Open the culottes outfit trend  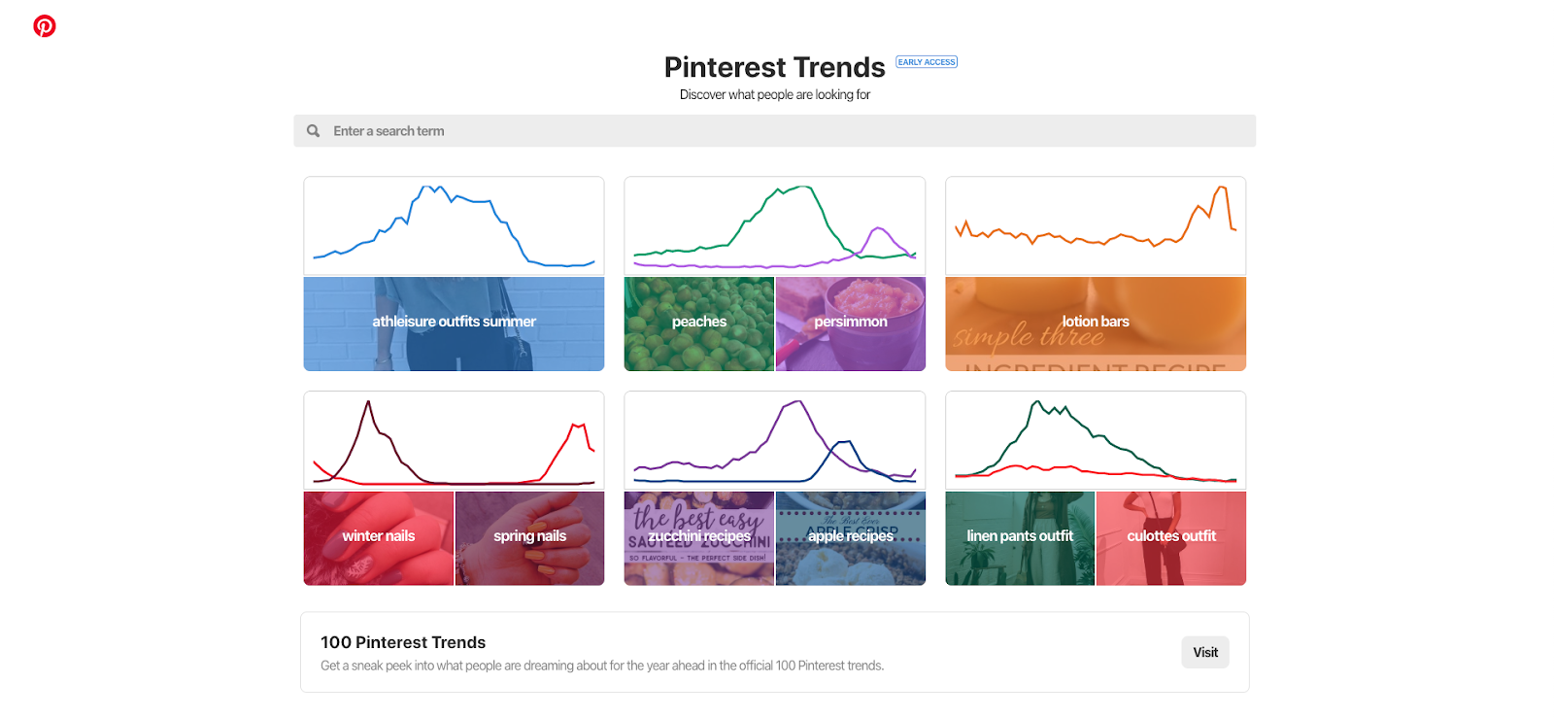point(1170,535)
